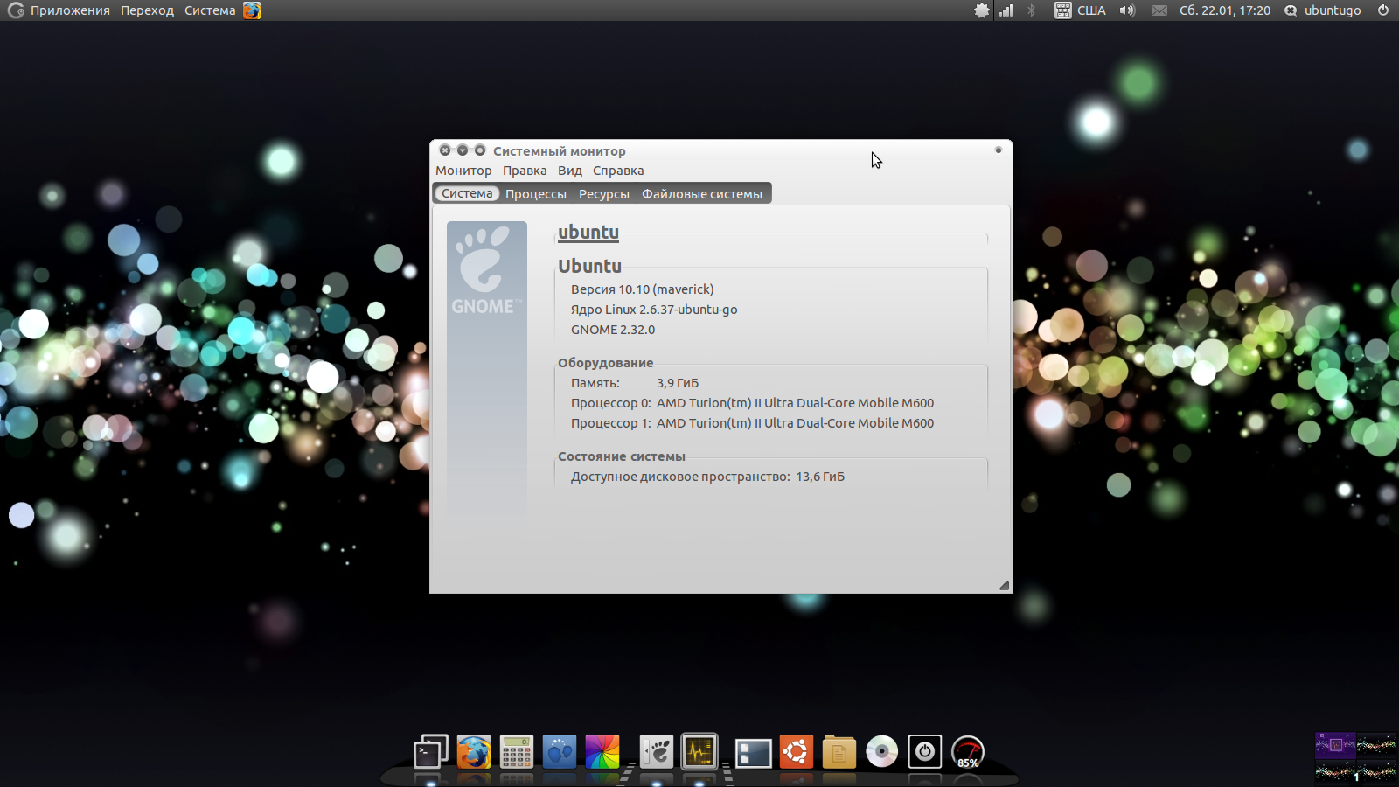Switch to the Процессы tab
Image resolution: width=1399 pixels, height=787 pixels.
tap(536, 194)
